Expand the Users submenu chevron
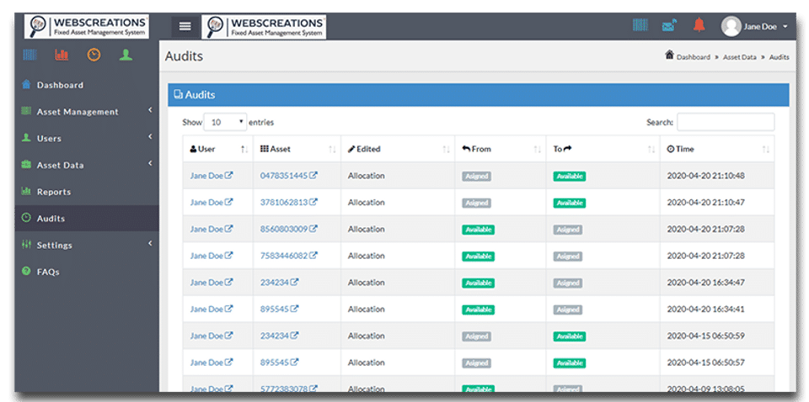This screenshot has height=402, width=809. 150,136
